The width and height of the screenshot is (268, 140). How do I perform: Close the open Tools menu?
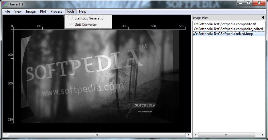[71, 11]
